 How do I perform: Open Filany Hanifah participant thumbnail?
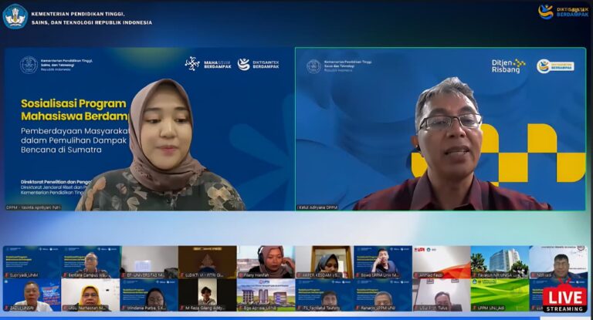(266, 262)
